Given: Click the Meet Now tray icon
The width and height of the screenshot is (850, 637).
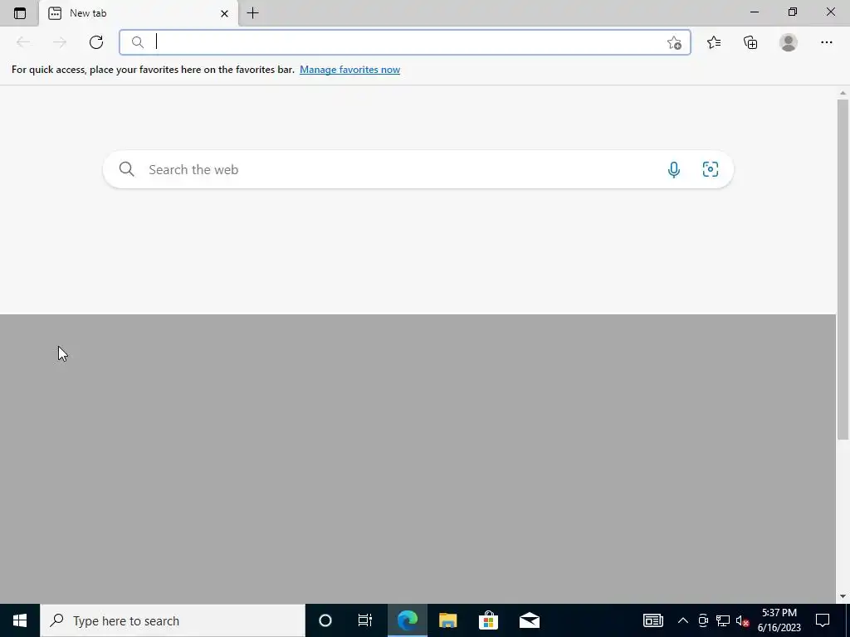Looking at the screenshot, I should [703, 620].
